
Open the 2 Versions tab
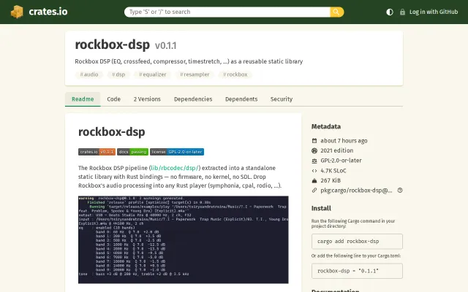(x=147, y=99)
